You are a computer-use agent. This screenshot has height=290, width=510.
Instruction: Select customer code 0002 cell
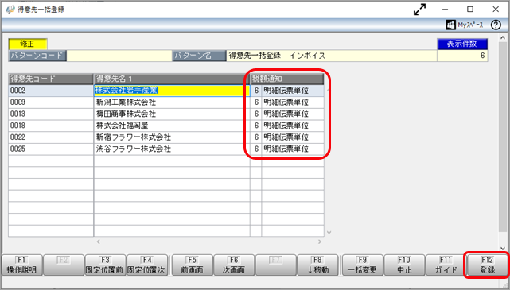click(51, 91)
